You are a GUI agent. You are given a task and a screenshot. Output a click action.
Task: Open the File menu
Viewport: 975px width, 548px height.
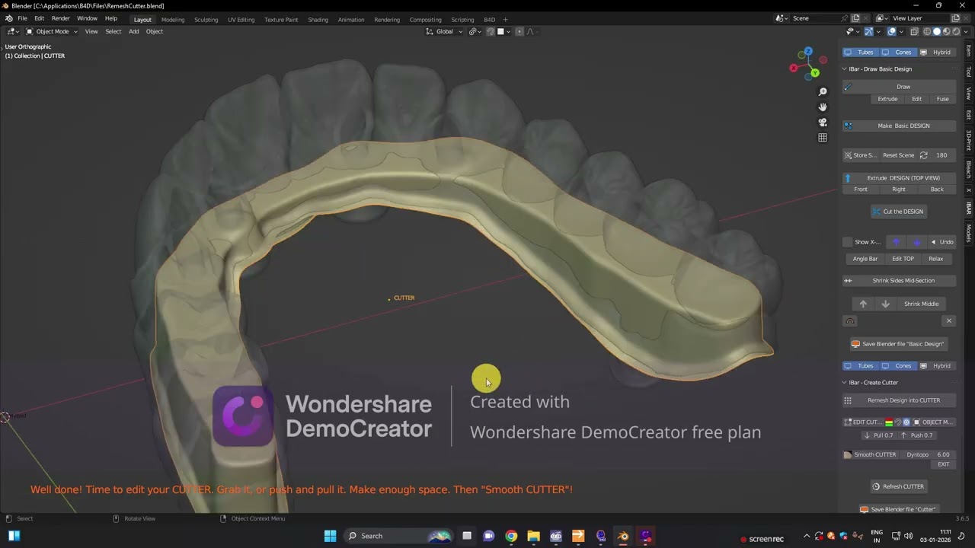pos(22,18)
